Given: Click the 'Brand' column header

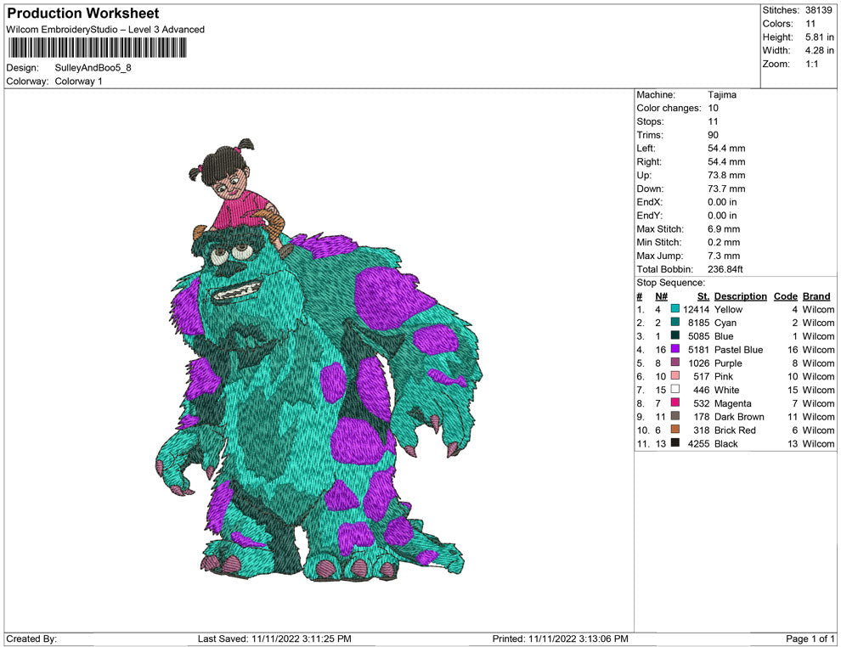Looking at the screenshot, I should (816, 296).
